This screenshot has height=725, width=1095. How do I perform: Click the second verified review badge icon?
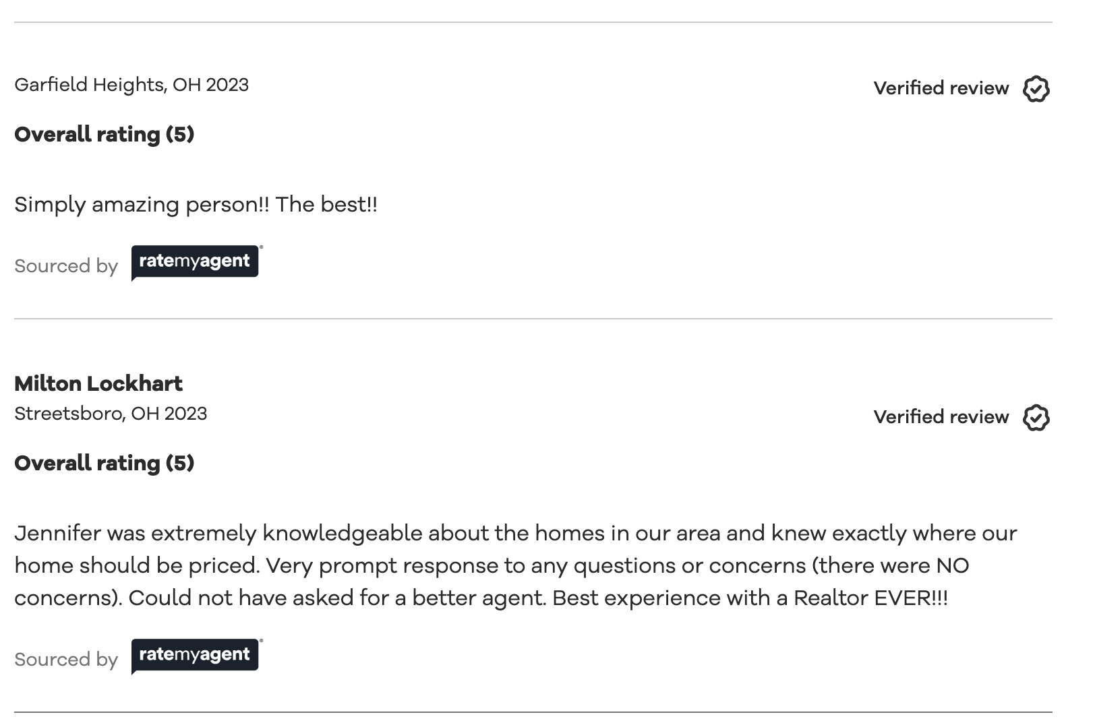tap(1036, 417)
